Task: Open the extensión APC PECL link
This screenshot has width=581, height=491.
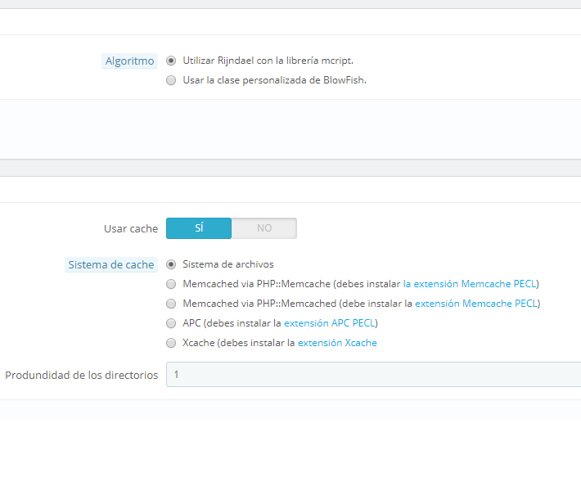Action: (x=330, y=323)
